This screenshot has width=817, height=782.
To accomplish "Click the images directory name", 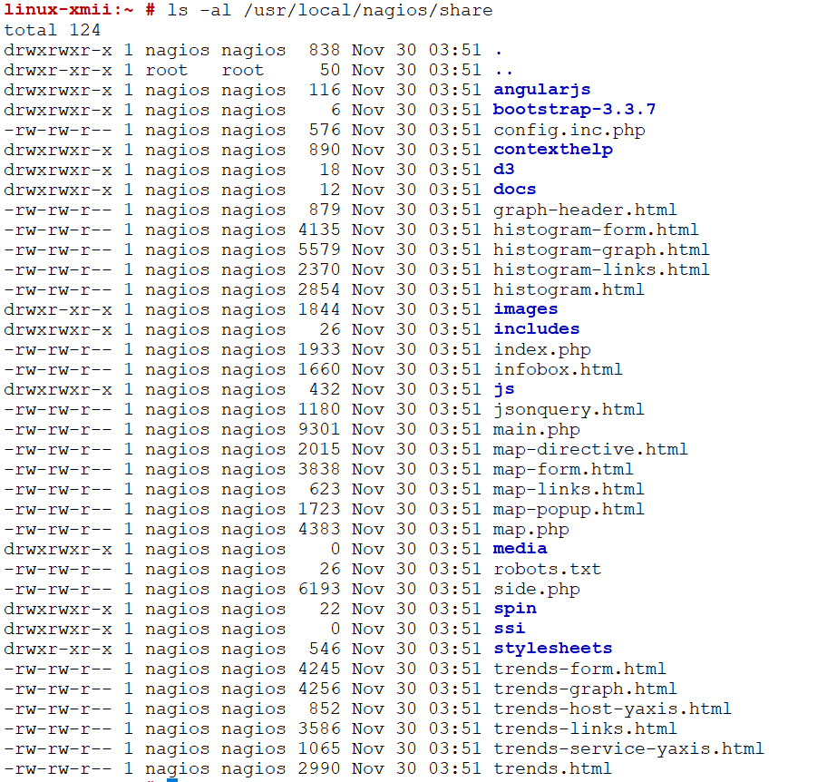I will [x=526, y=309].
